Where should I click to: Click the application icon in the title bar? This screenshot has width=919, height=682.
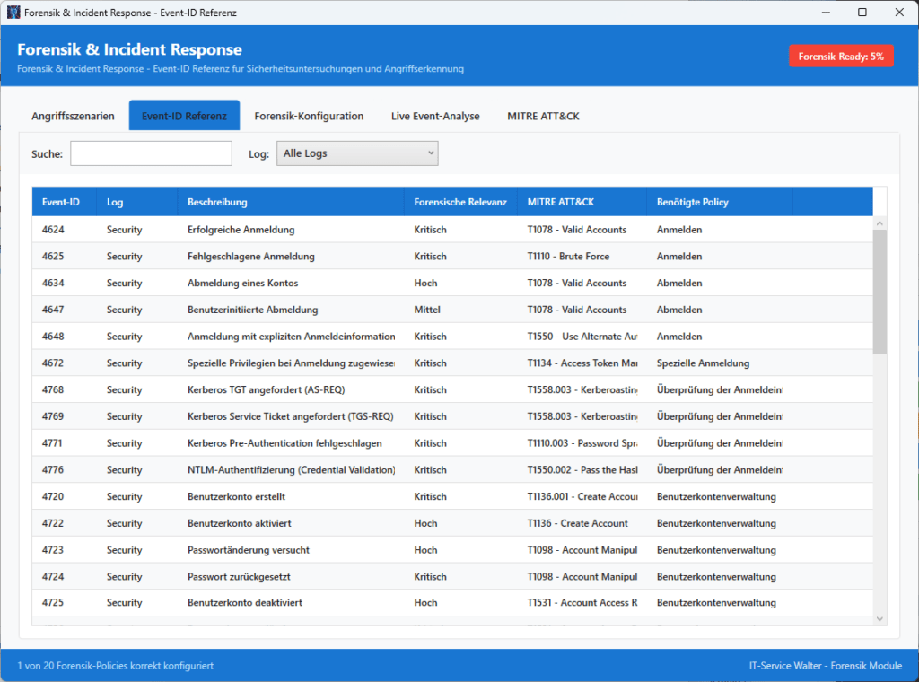coord(12,12)
